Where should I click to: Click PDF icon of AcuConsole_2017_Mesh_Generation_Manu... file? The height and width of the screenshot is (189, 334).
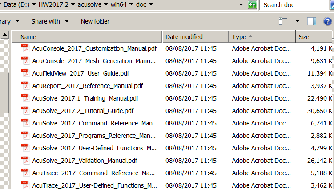[x=25, y=61]
